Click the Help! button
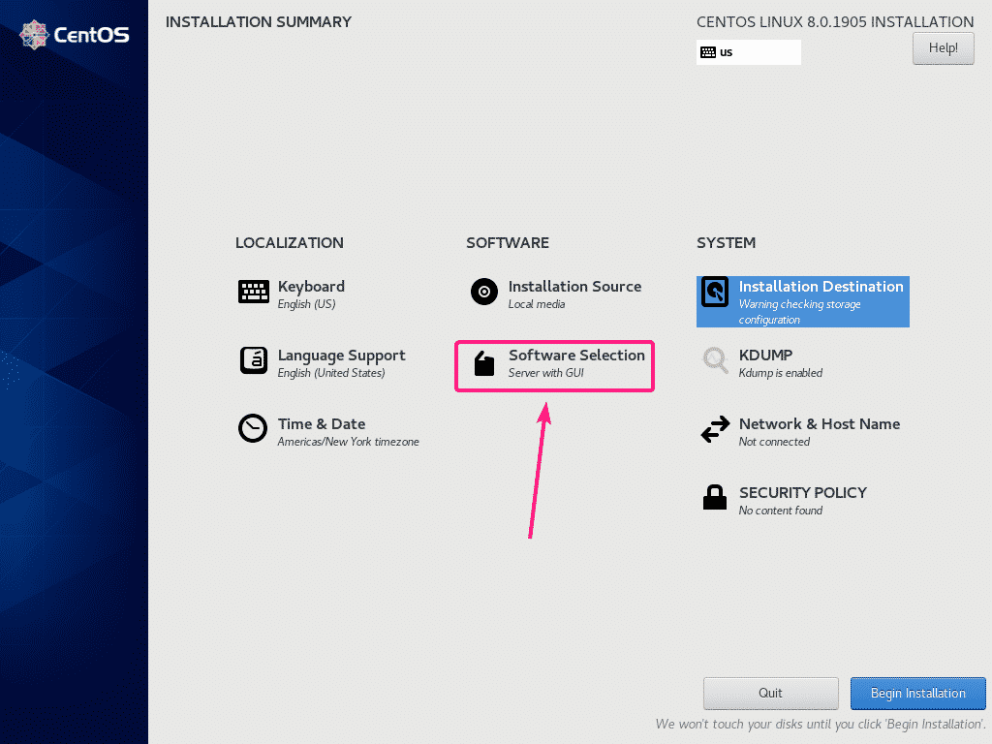 coord(943,48)
